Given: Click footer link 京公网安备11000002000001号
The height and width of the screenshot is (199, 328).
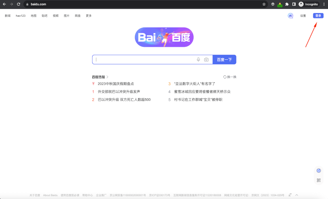Looking at the screenshot, I should (x=128, y=195).
